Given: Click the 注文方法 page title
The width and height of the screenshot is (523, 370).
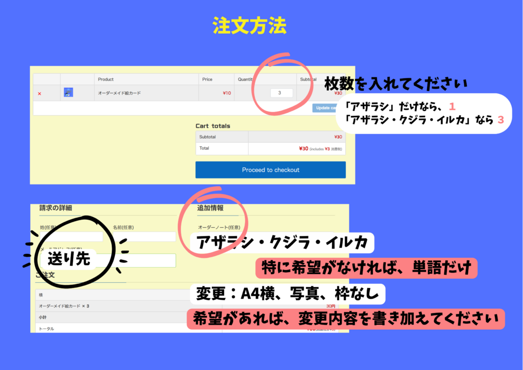Looking at the screenshot, I should 249,26.
